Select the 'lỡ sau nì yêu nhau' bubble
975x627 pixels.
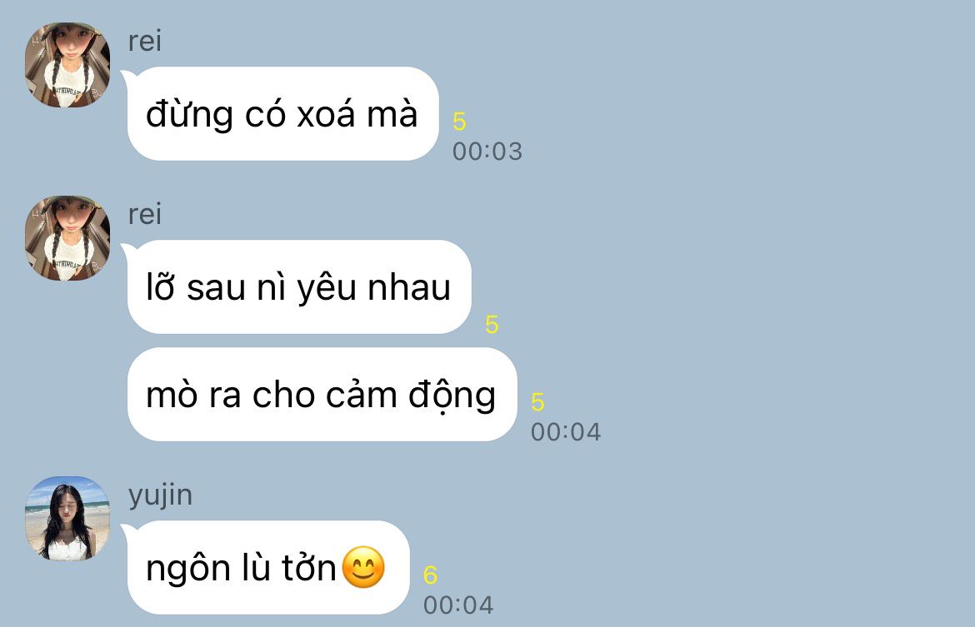(299, 287)
